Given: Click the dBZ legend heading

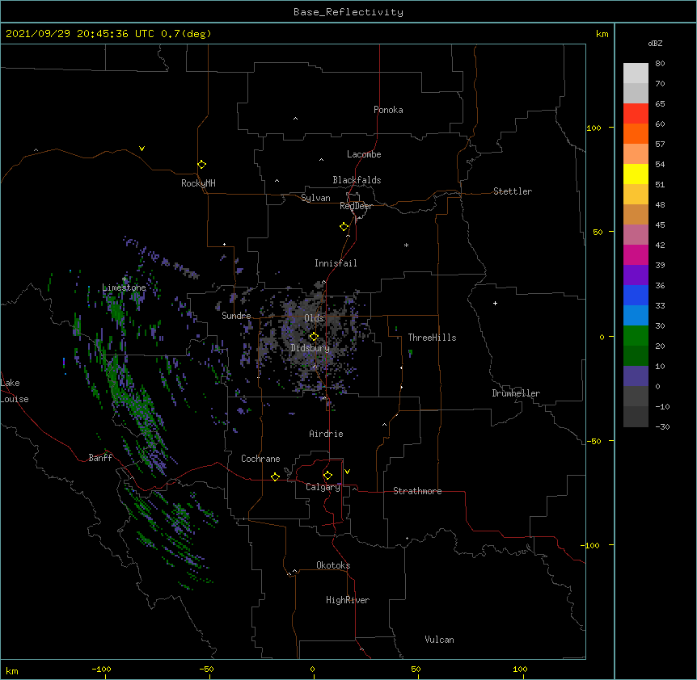Looking at the screenshot, I should click(655, 44).
